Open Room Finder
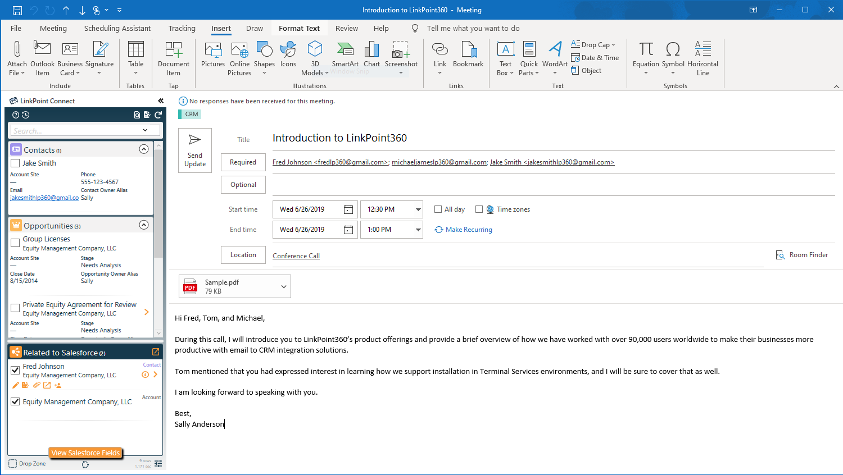 tap(802, 255)
